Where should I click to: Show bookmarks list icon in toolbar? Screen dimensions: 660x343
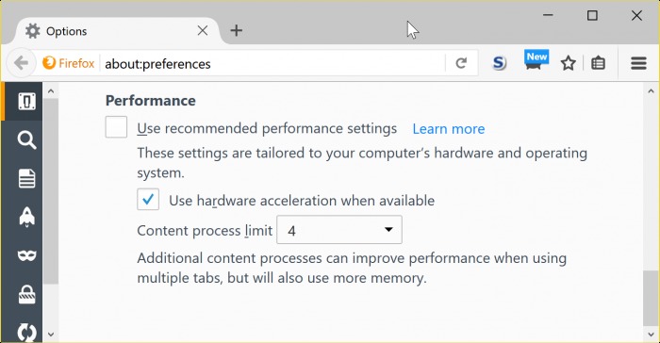pos(598,63)
